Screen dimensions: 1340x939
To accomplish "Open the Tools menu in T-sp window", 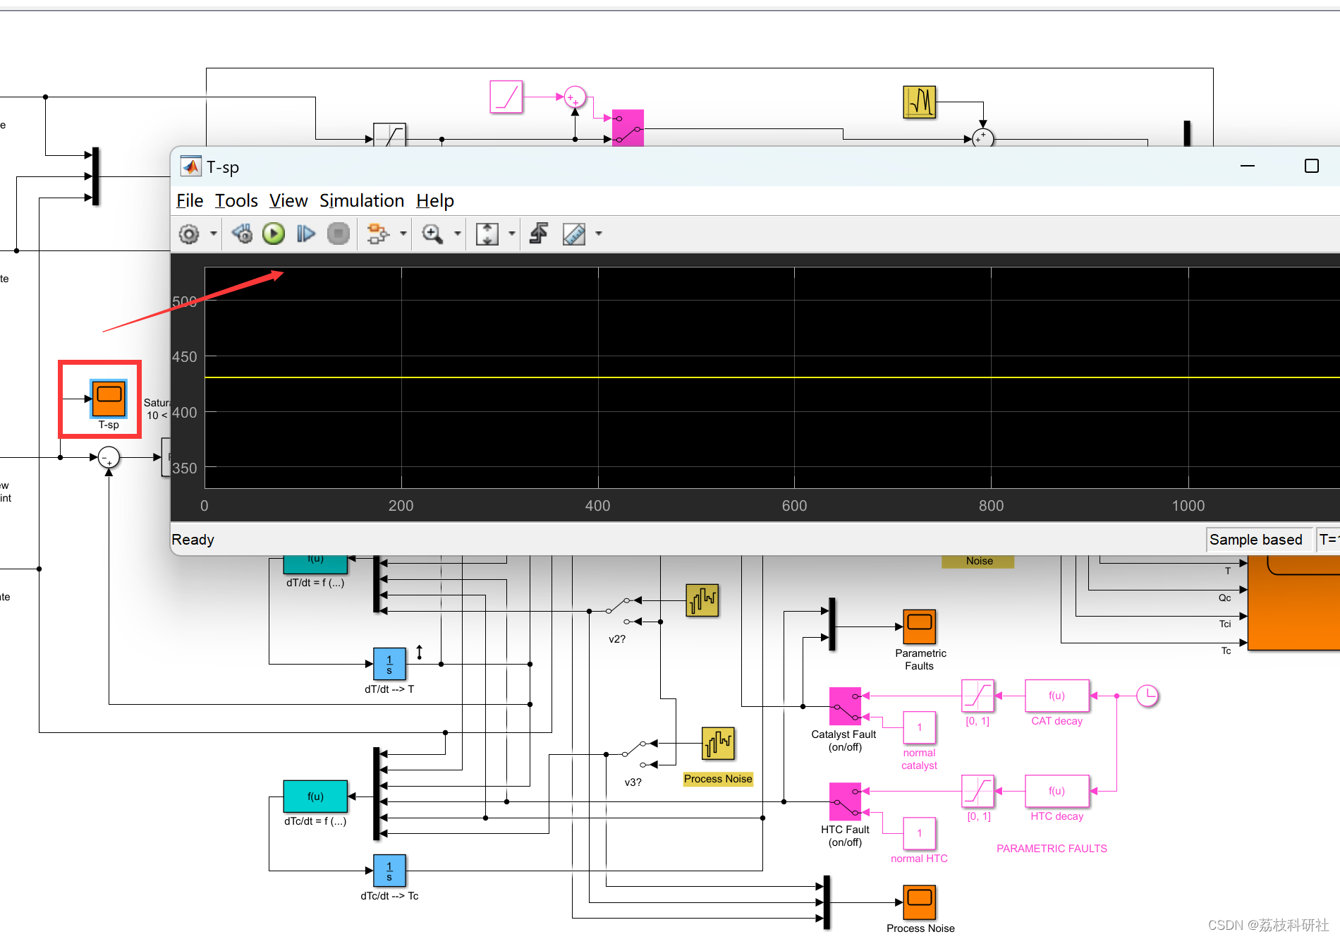I will (x=236, y=201).
